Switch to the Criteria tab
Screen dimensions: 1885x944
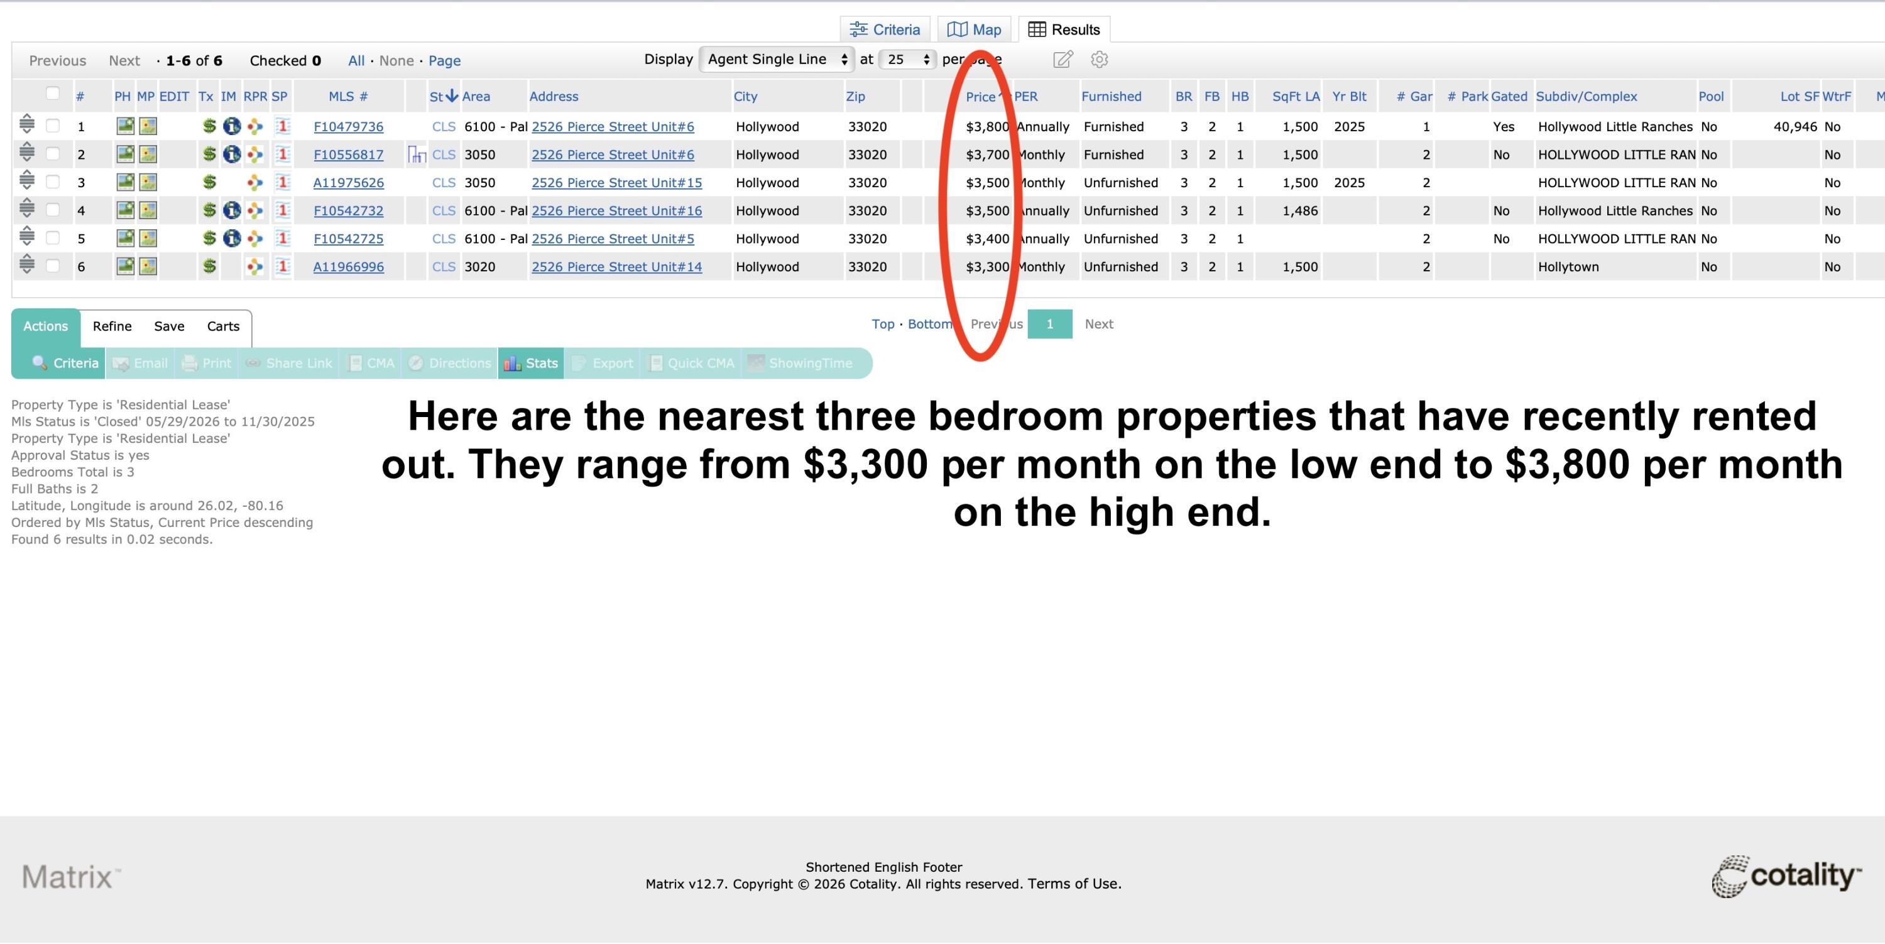point(885,30)
